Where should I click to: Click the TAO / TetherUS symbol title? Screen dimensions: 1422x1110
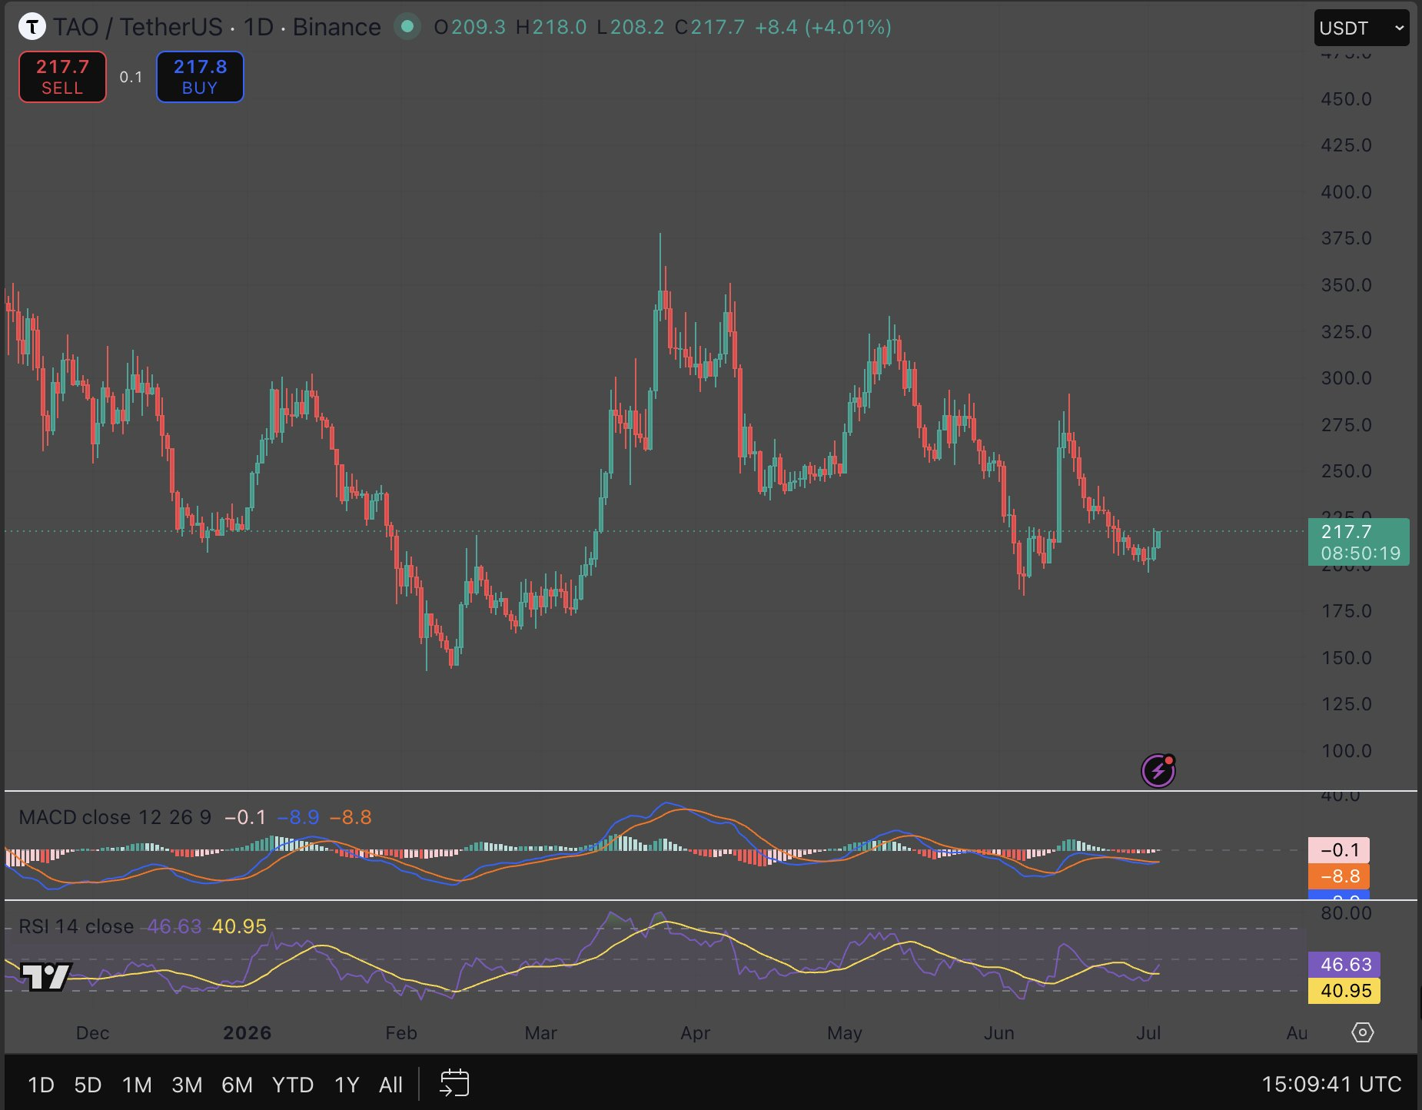coord(138,27)
